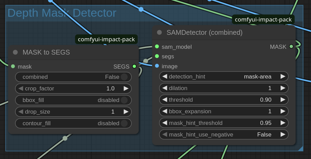Viewport: 311px width, 159px height.
Task: Click the mask input socket
Action: tap(13, 67)
